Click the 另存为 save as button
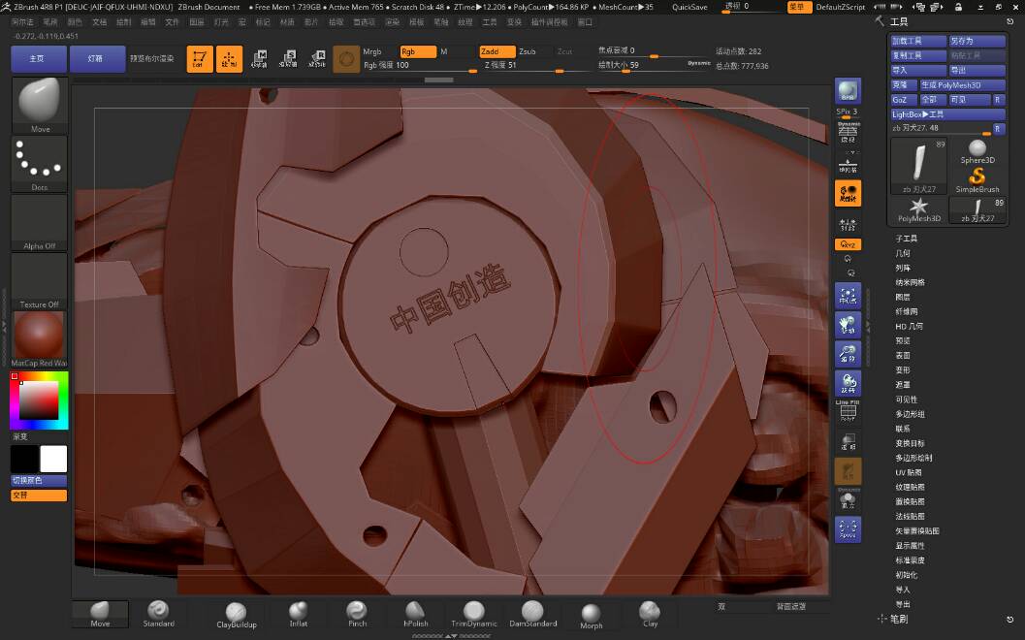The image size is (1025, 640). click(x=977, y=41)
